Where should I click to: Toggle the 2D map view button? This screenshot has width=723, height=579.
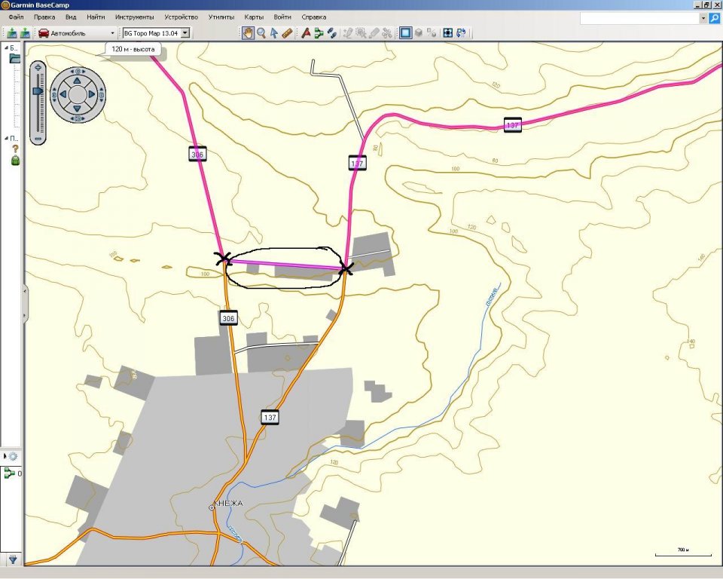(x=405, y=32)
